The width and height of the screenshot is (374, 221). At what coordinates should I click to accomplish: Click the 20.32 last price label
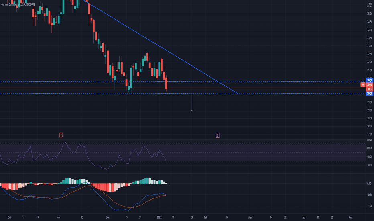click(370, 89)
